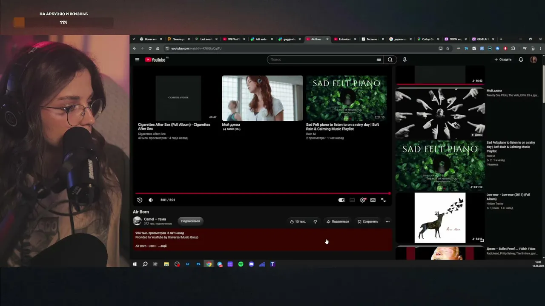Toggle the autoplay switch
This screenshot has width=545, height=306.
tap(341, 200)
